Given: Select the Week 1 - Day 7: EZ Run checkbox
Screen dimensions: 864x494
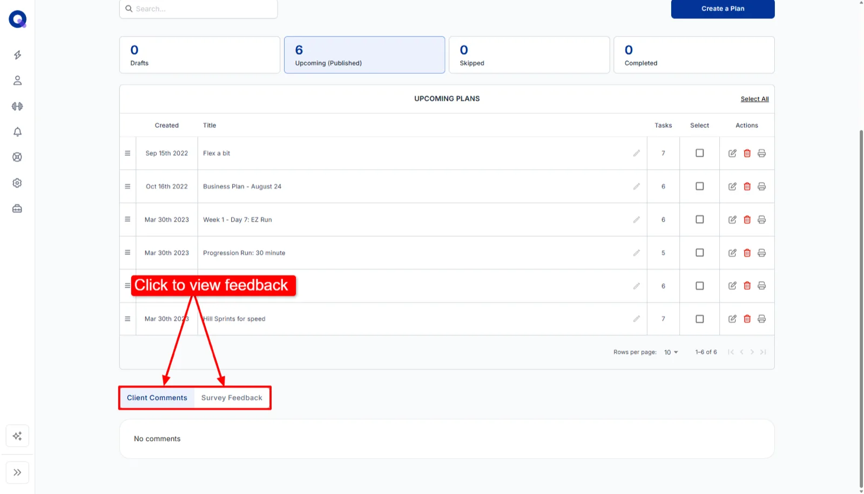Looking at the screenshot, I should (x=700, y=219).
